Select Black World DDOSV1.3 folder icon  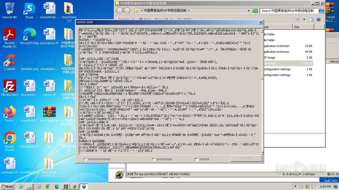pos(49,167)
